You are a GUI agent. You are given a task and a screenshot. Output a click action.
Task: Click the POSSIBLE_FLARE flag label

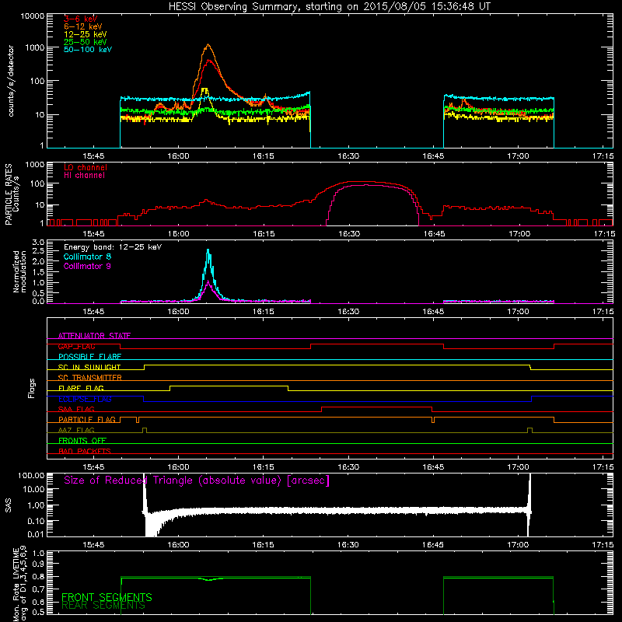click(x=89, y=357)
